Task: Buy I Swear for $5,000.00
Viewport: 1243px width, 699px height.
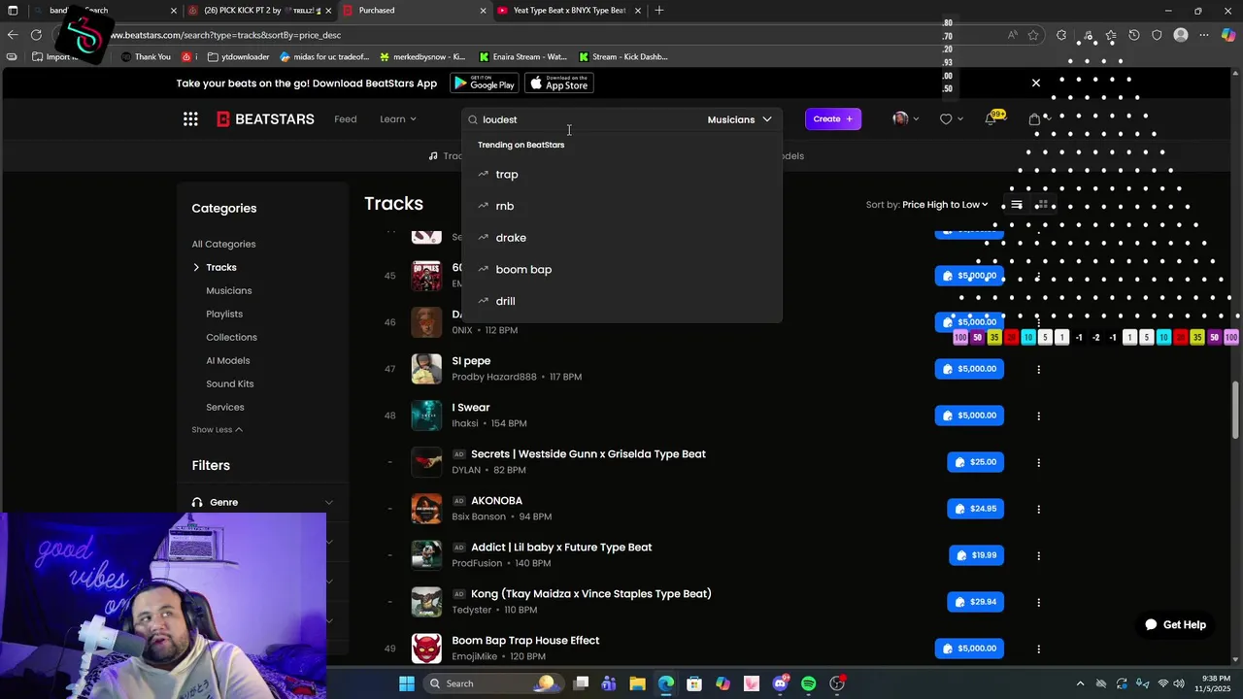Action: [969, 416]
